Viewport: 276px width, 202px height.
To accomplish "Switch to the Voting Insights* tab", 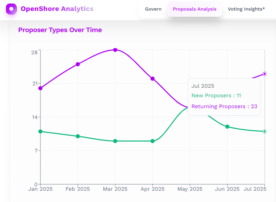I will [246, 9].
